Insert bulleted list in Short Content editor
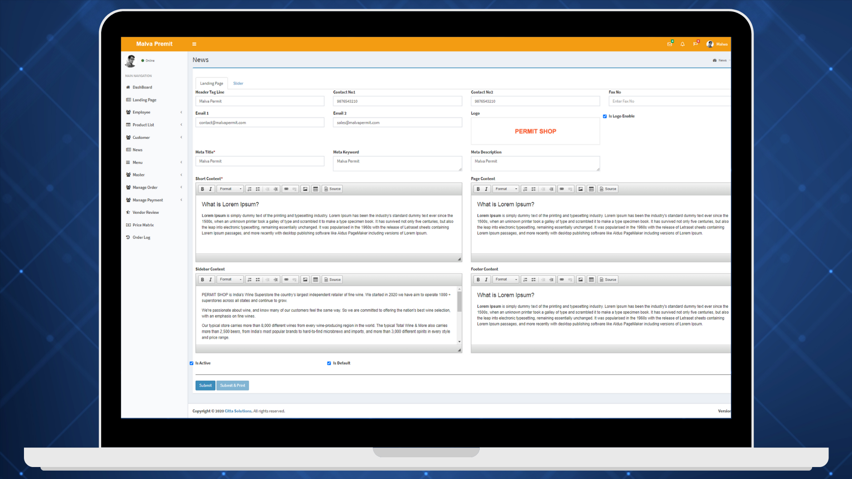 point(258,189)
